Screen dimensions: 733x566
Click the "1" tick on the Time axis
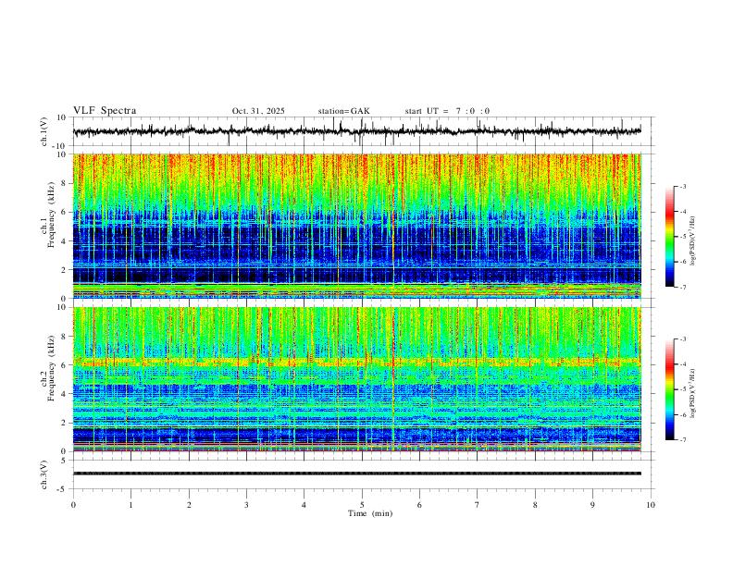(x=130, y=505)
